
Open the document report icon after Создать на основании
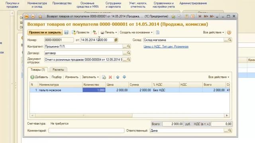[157, 32]
